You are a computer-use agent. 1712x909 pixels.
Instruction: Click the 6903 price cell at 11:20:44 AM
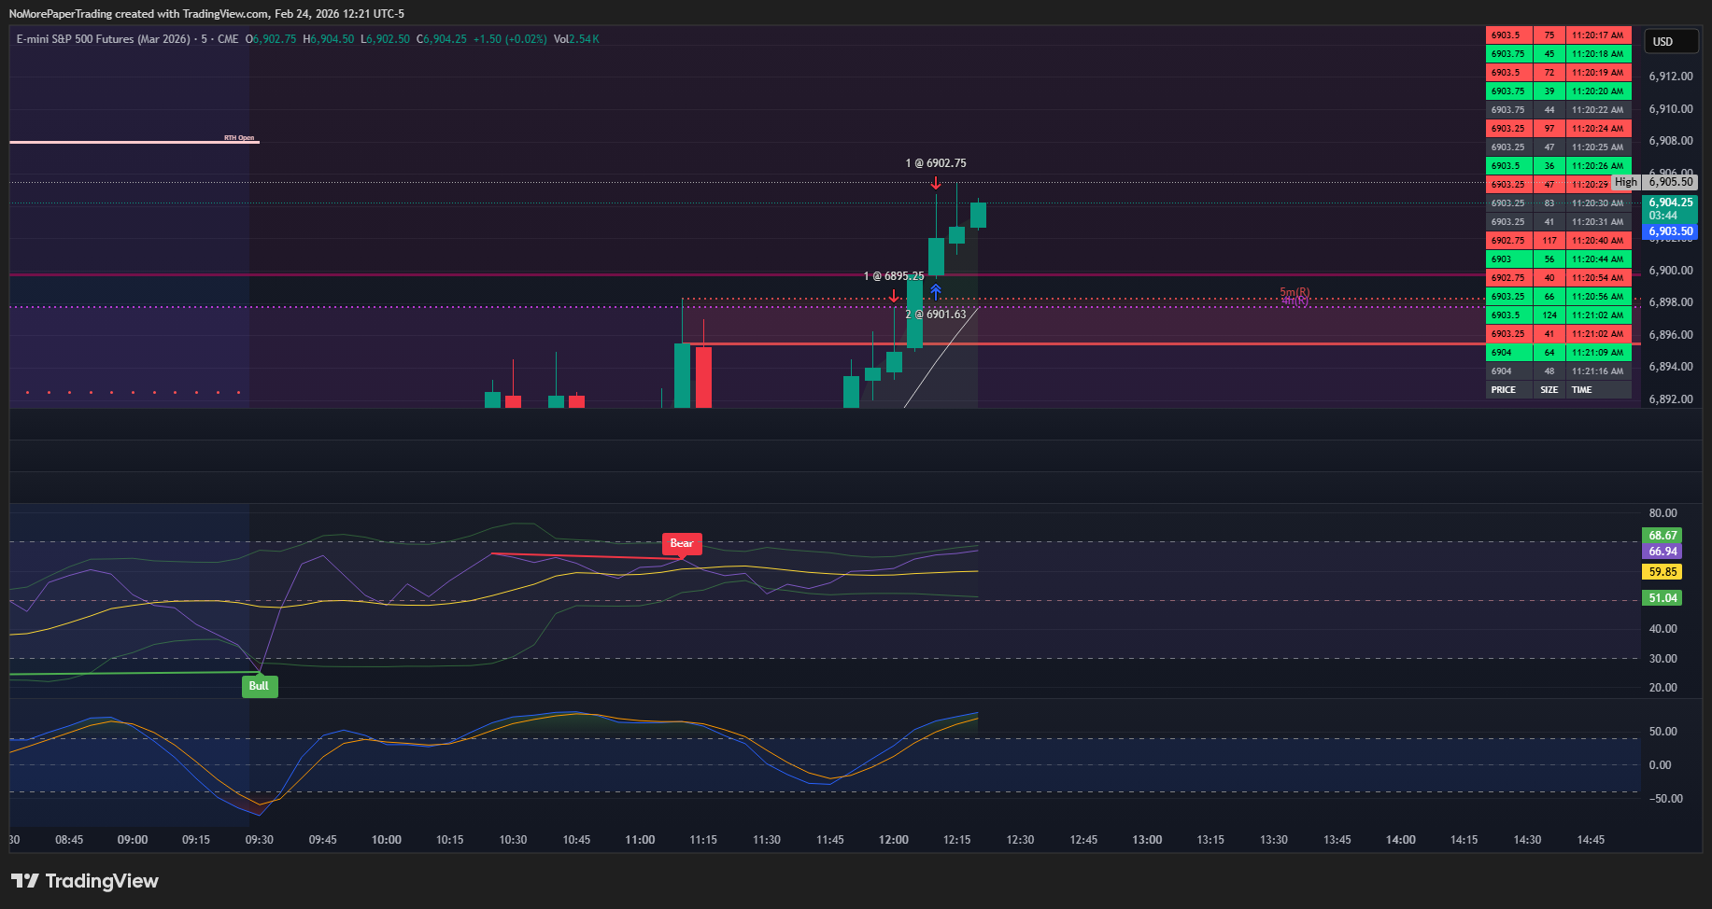(1509, 259)
